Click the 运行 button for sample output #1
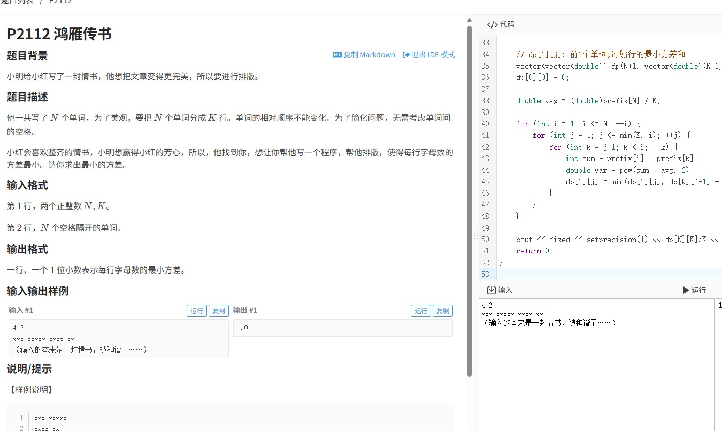The height and width of the screenshot is (431, 722). coord(421,311)
